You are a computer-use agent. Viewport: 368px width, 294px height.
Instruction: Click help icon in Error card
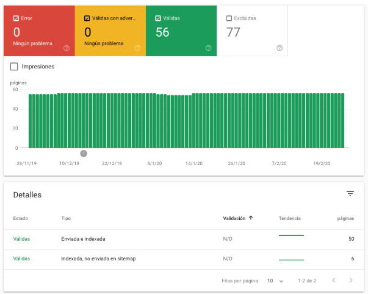click(x=66, y=48)
